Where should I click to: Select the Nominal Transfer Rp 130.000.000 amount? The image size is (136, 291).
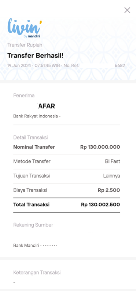click(100, 147)
